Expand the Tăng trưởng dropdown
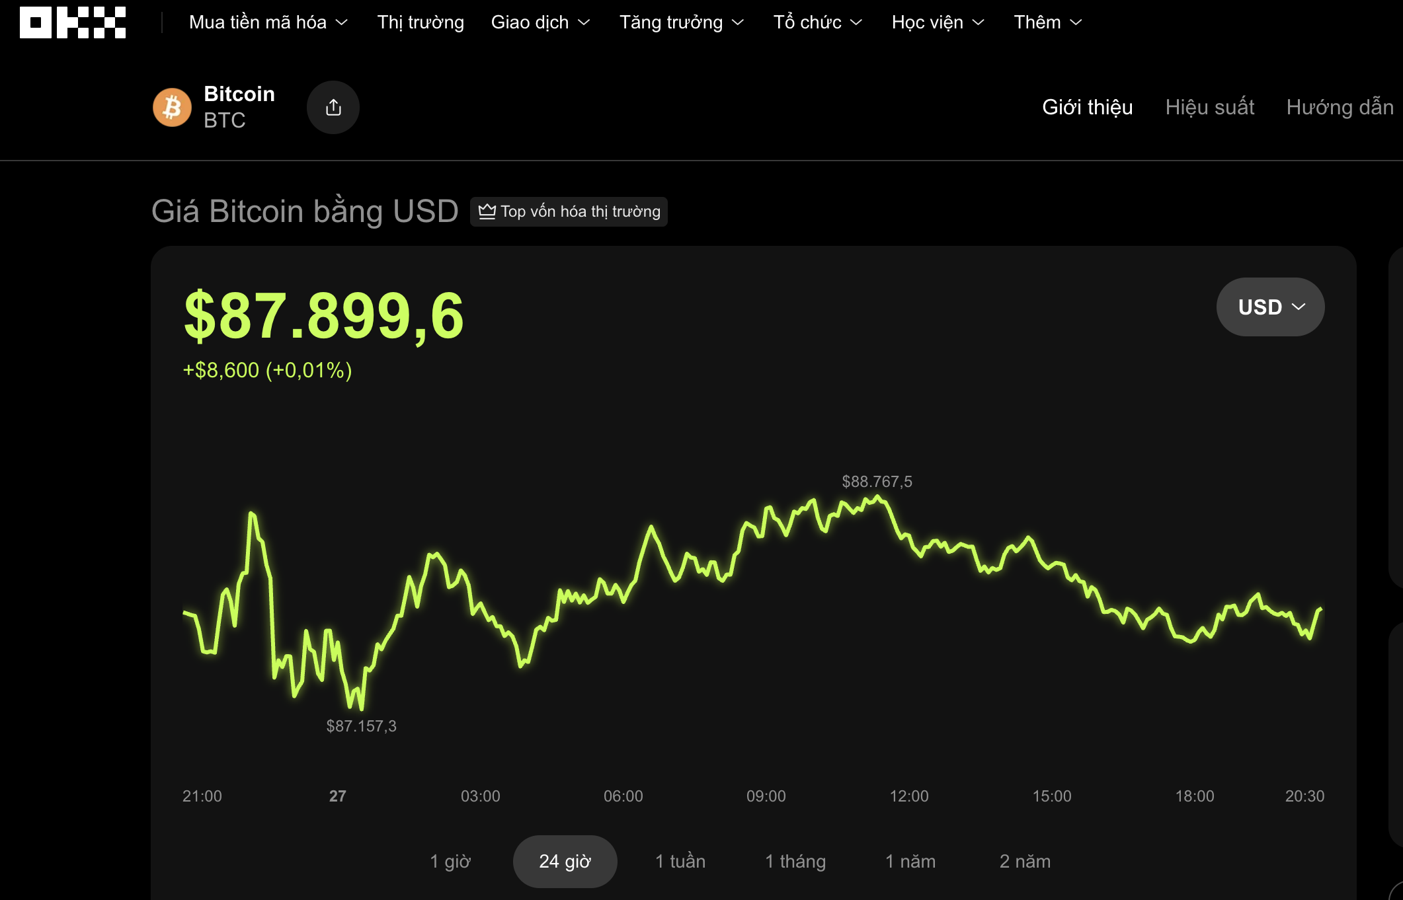 [681, 22]
